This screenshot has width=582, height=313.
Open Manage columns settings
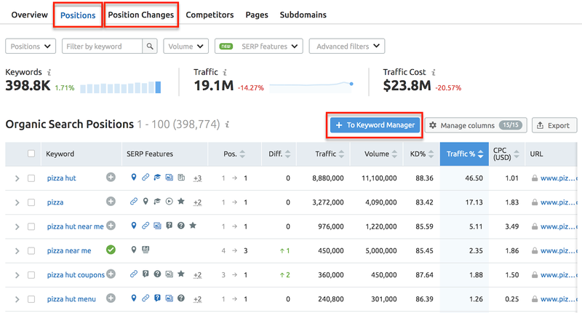476,125
